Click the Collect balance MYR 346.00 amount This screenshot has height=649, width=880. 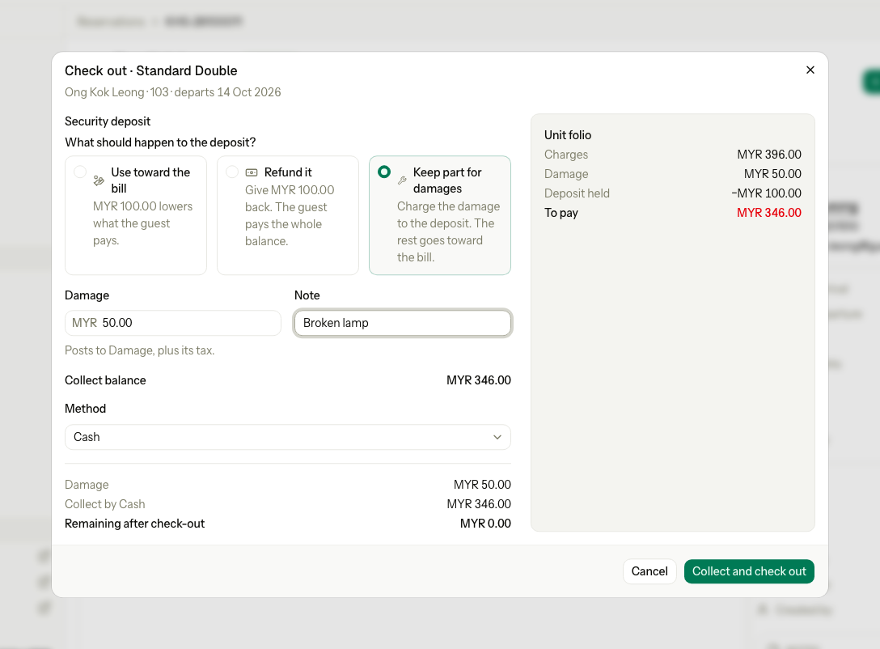click(479, 380)
